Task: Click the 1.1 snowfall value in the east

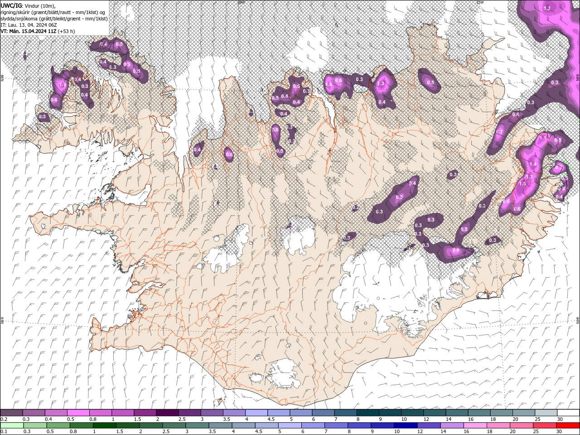Action: (542, 138)
